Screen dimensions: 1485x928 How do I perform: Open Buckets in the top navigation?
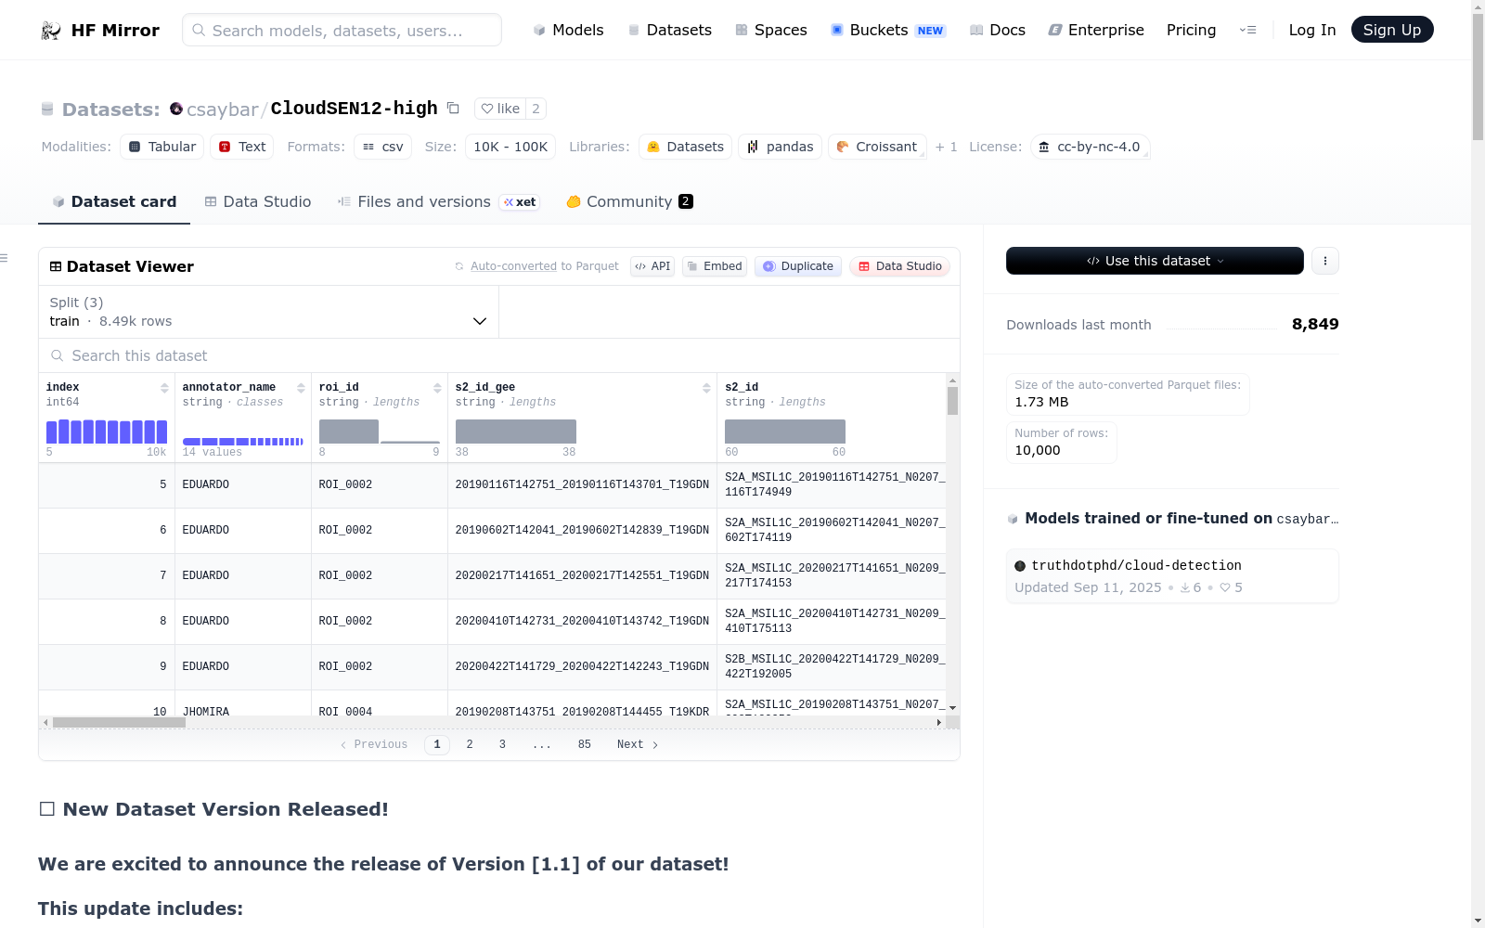pos(888,30)
